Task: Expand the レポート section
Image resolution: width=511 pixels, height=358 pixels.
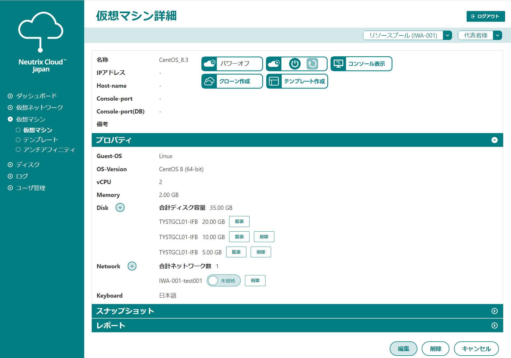Action: click(494, 325)
